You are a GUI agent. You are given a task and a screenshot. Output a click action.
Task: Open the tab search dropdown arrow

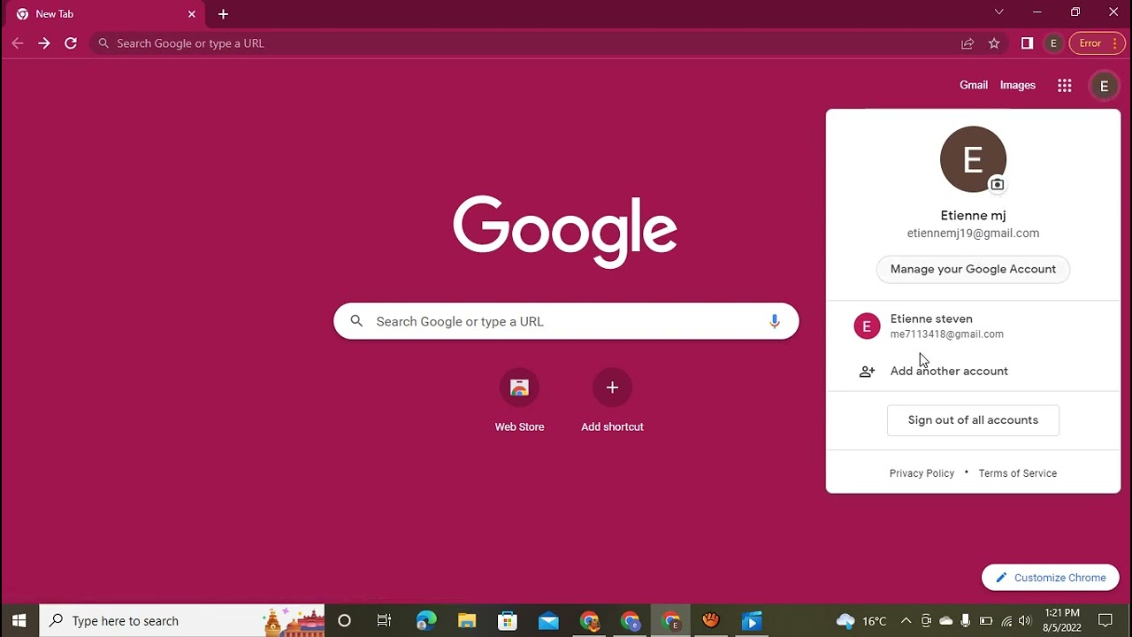click(x=999, y=12)
